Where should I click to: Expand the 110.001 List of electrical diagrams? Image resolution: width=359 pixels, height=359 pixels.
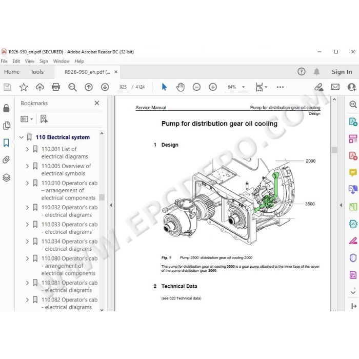27,149
